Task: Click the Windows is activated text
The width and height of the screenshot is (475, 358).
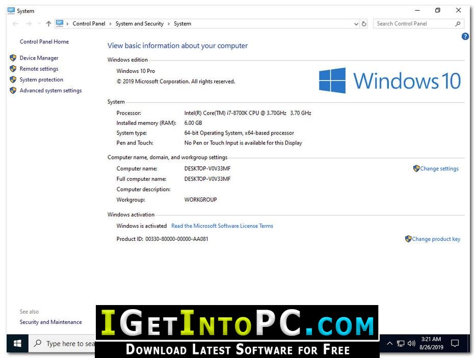Action: 142,226
